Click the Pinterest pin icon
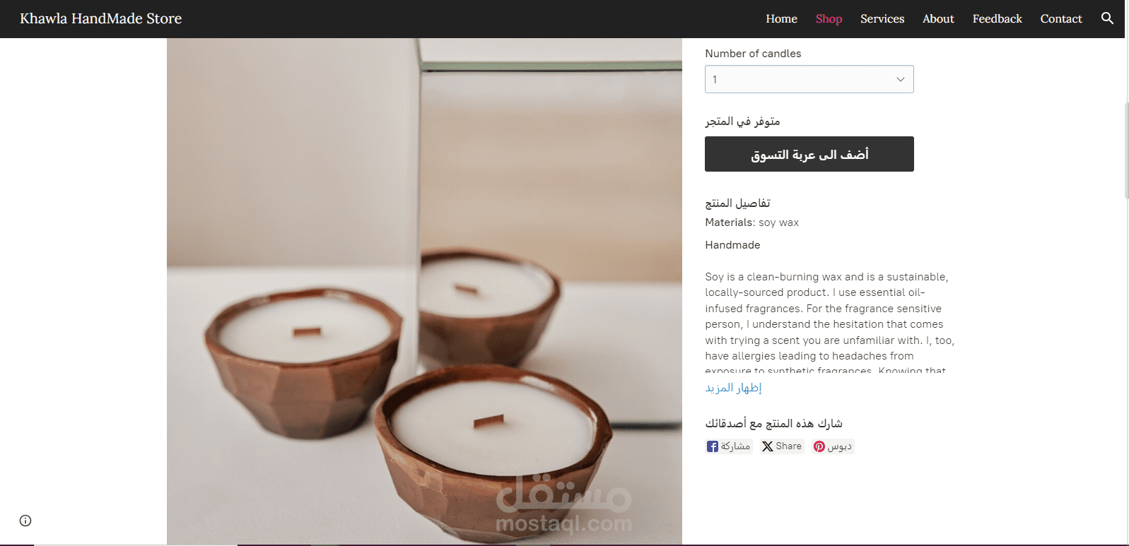Image resolution: width=1129 pixels, height=546 pixels. click(x=819, y=446)
